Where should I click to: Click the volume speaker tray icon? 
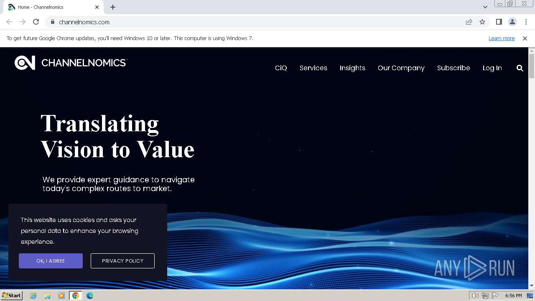pos(475,296)
